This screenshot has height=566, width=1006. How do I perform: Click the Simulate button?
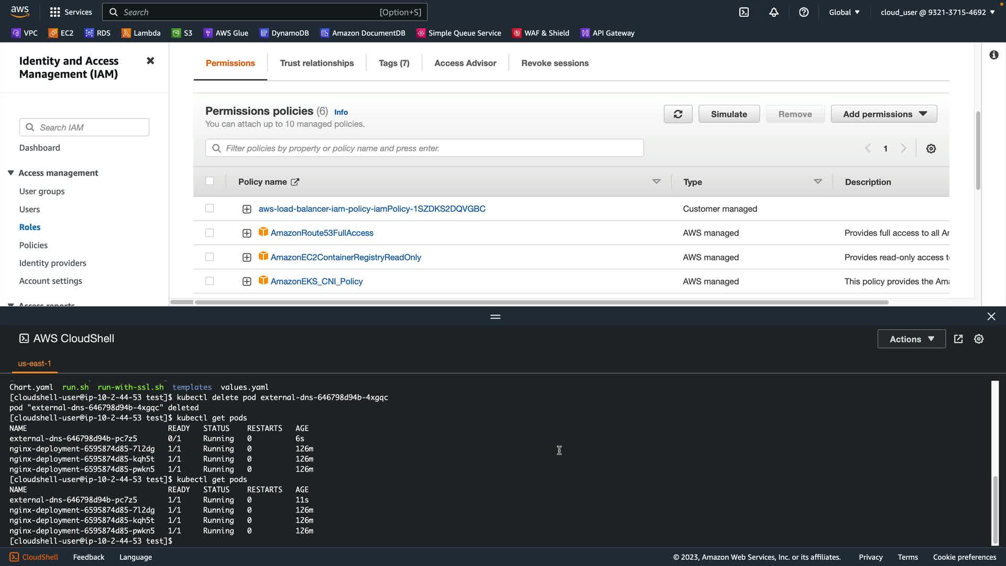[729, 114]
